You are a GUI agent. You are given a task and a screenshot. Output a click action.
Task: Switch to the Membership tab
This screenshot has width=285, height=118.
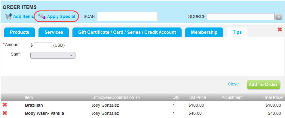click(x=204, y=32)
